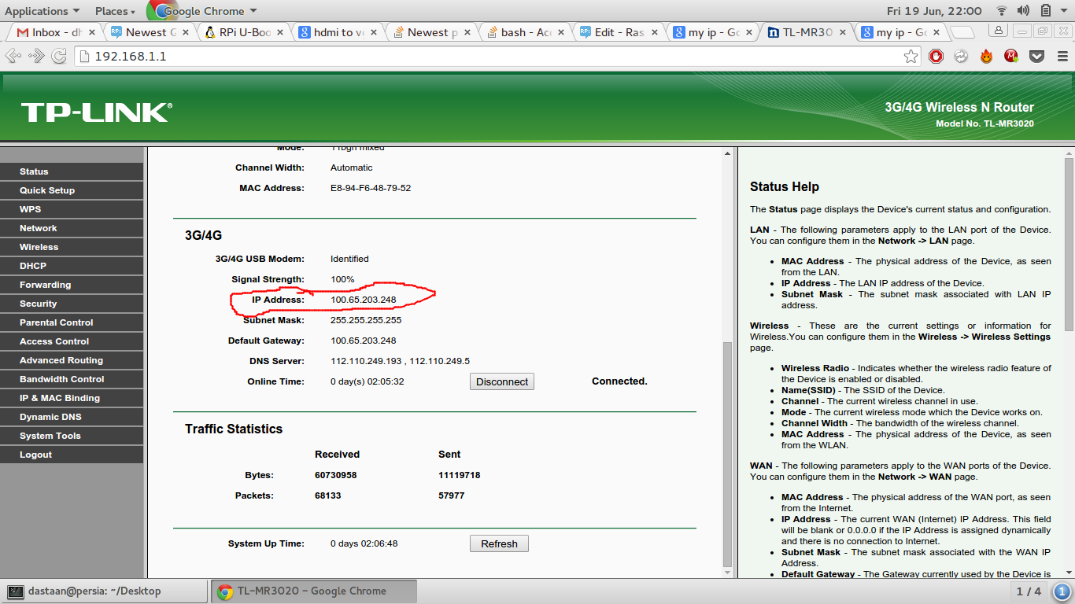Click the volume speaker icon in top panel
This screenshot has width=1075, height=604.
[1023, 11]
